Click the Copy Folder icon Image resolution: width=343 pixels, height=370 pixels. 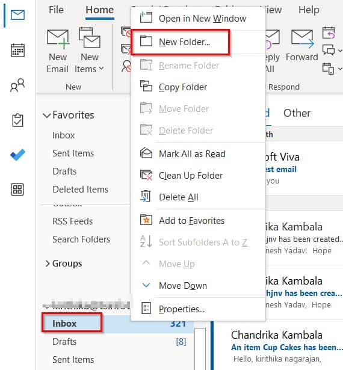(146, 85)
